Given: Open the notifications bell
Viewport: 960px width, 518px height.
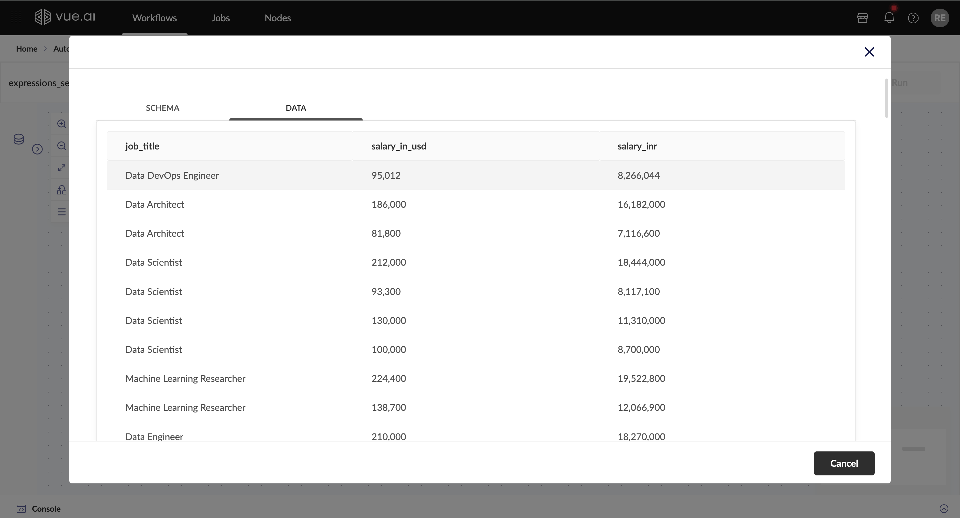Looking at the screenshot, I should click(889, 18).
